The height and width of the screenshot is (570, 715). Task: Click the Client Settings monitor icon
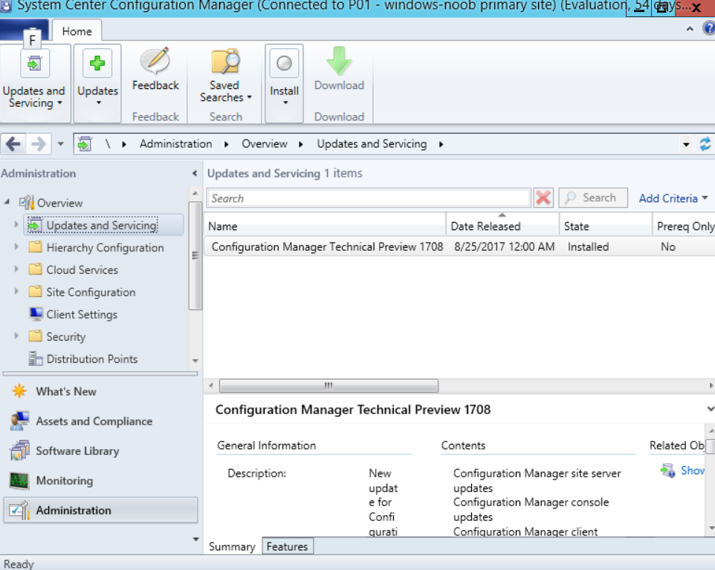click(36, 314)
